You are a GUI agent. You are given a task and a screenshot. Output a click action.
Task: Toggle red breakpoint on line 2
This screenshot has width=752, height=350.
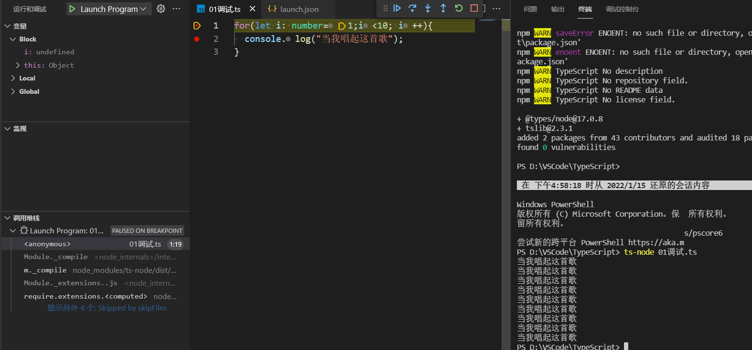pos(197,39)
